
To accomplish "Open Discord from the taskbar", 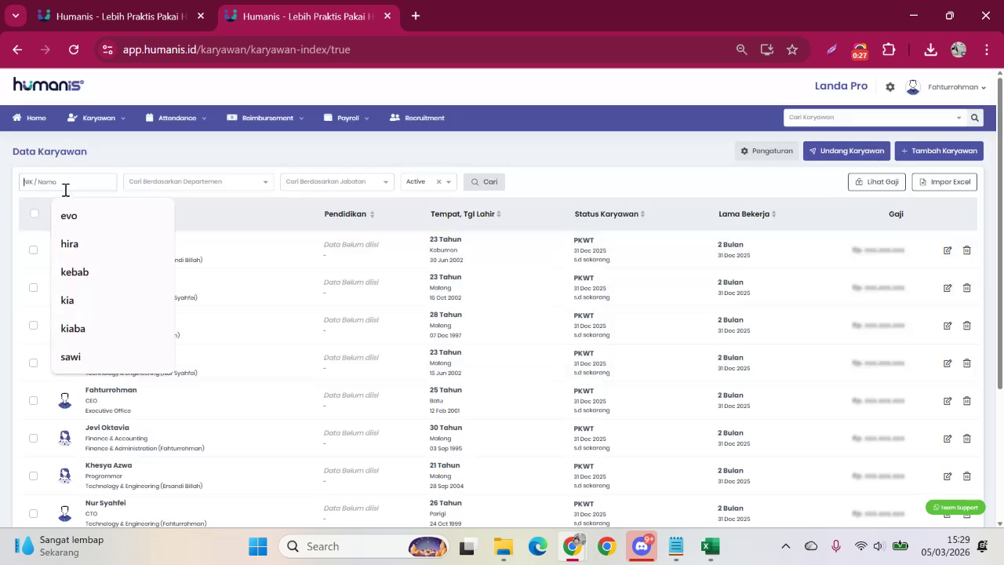I will 642,546.
